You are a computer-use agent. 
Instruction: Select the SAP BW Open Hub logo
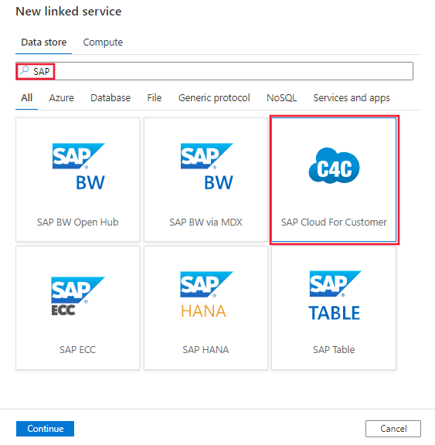79,166
